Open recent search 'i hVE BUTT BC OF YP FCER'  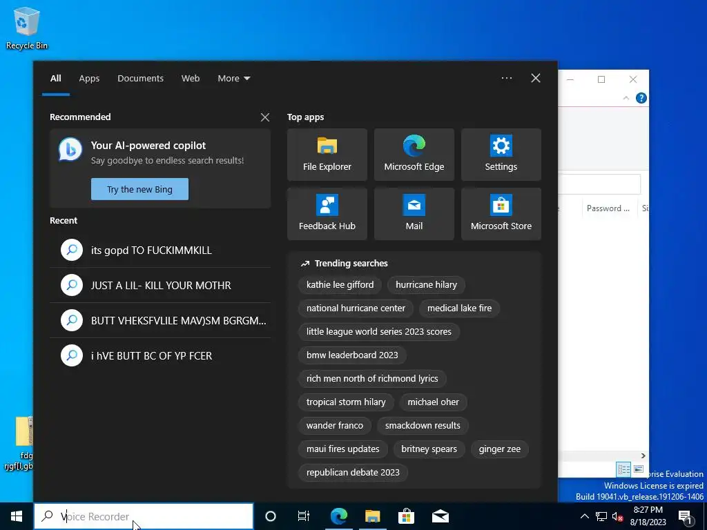point(160,355)
